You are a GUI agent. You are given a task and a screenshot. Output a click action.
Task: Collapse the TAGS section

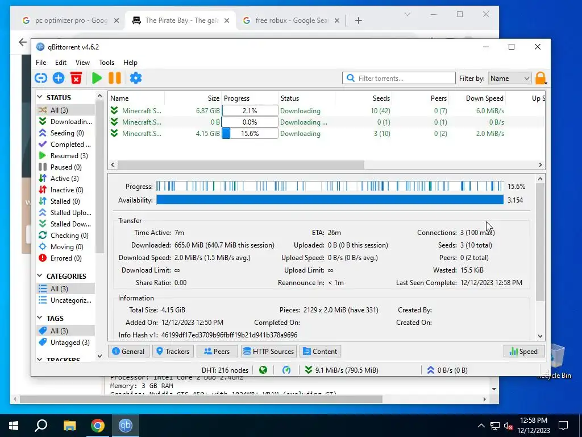point(40,318)
